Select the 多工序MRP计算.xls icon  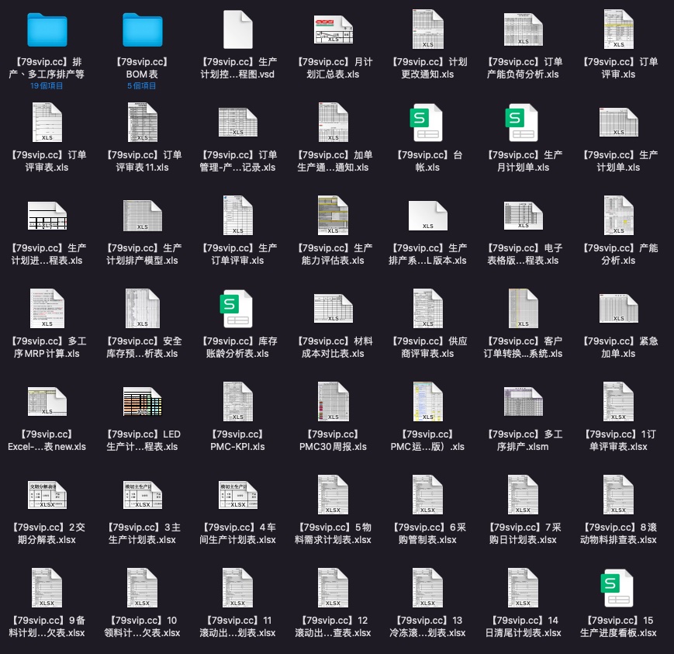47,309
